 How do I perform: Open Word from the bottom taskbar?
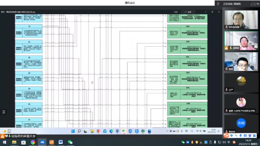tap(61, 142)
